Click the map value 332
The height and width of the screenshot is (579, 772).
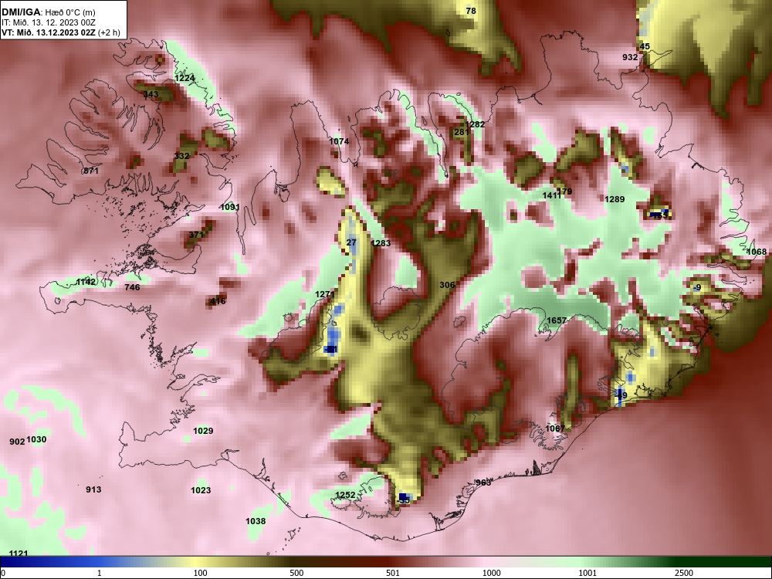tap(181, 156)
